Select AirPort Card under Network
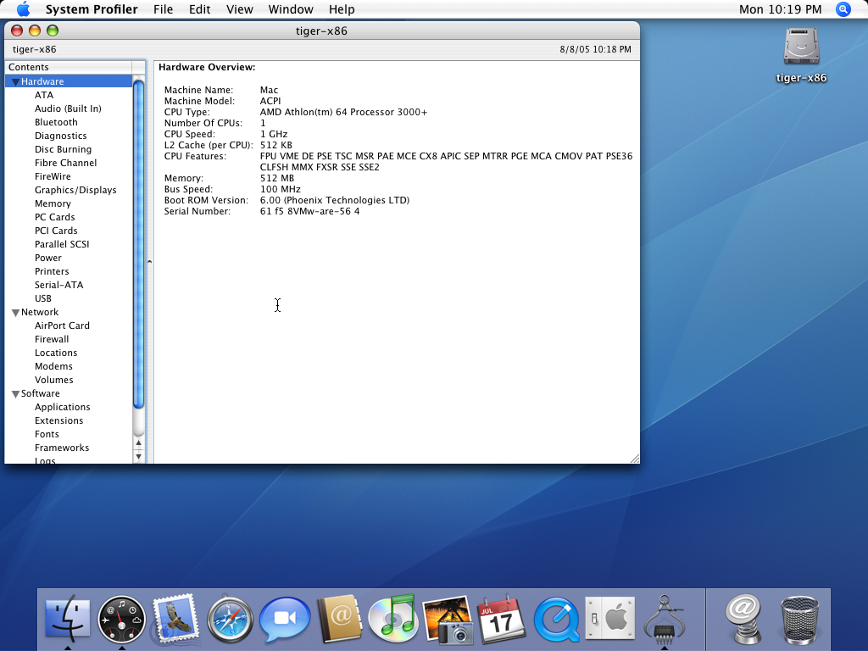Screen dimensions: 868x651 (x=62, y=325)
